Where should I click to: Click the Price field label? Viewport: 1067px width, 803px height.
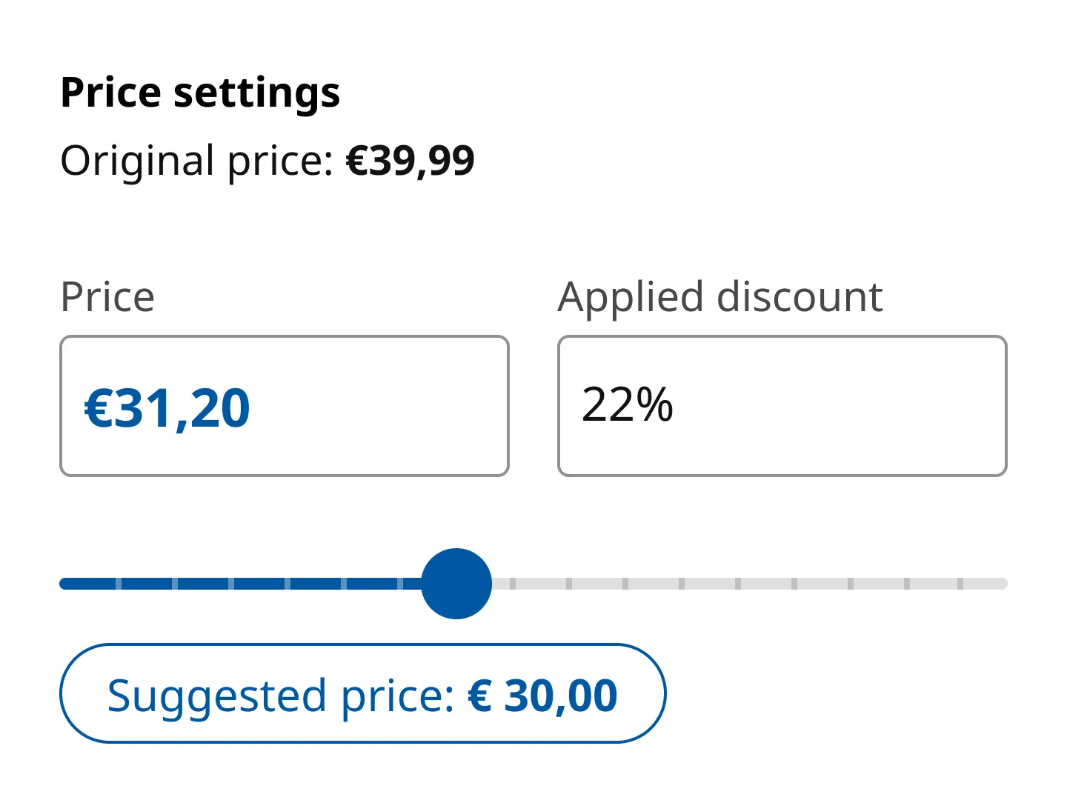[107, 296]
